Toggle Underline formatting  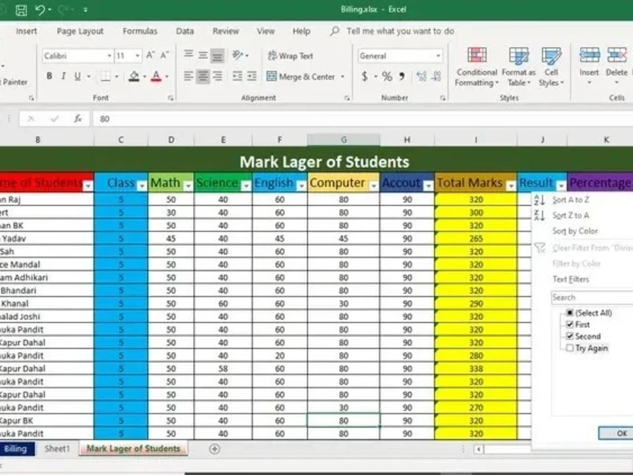click(77, 76)
